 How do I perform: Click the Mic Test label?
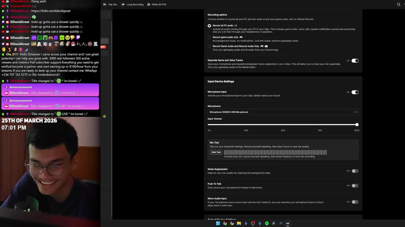click(214, 143)
